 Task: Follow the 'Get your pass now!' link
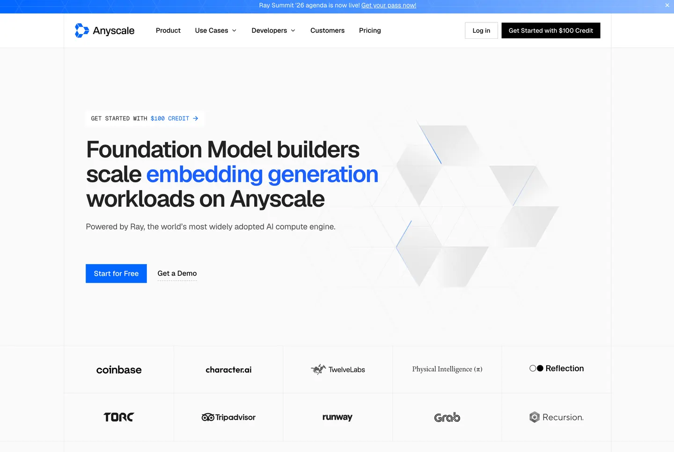click(x=388, y=6)
